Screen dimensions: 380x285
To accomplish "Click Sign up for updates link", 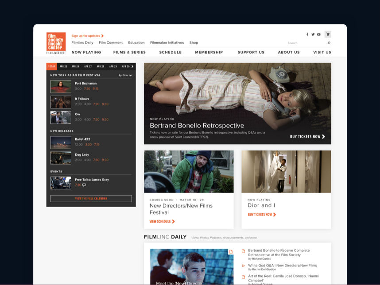I will [x=85, y=36].
